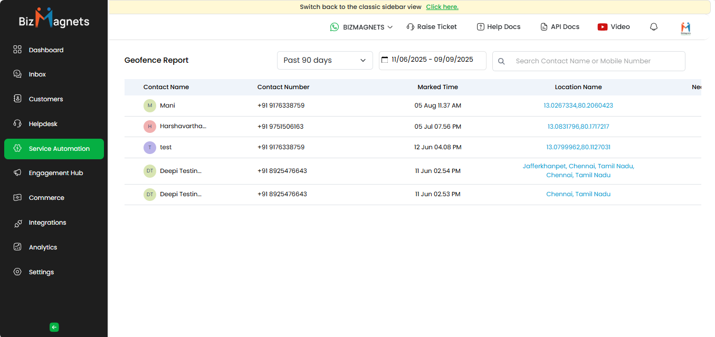Click the green sidebar collapse arrow icon
The height and width of the screenshot is (337, 715).
tap(54, 327)
